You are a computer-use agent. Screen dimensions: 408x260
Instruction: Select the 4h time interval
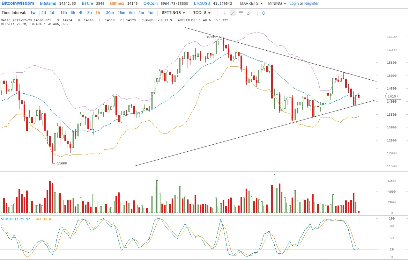click(81, 13)
